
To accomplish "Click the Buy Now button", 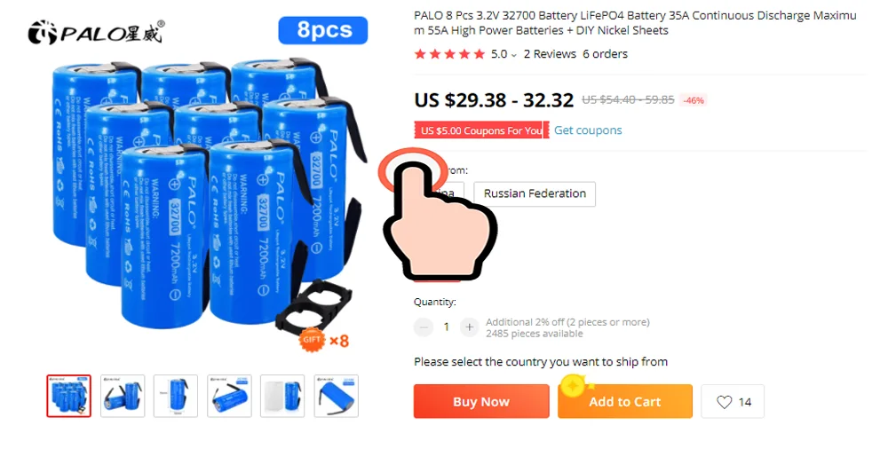I will pyautogui.click(x=481, y=402).
